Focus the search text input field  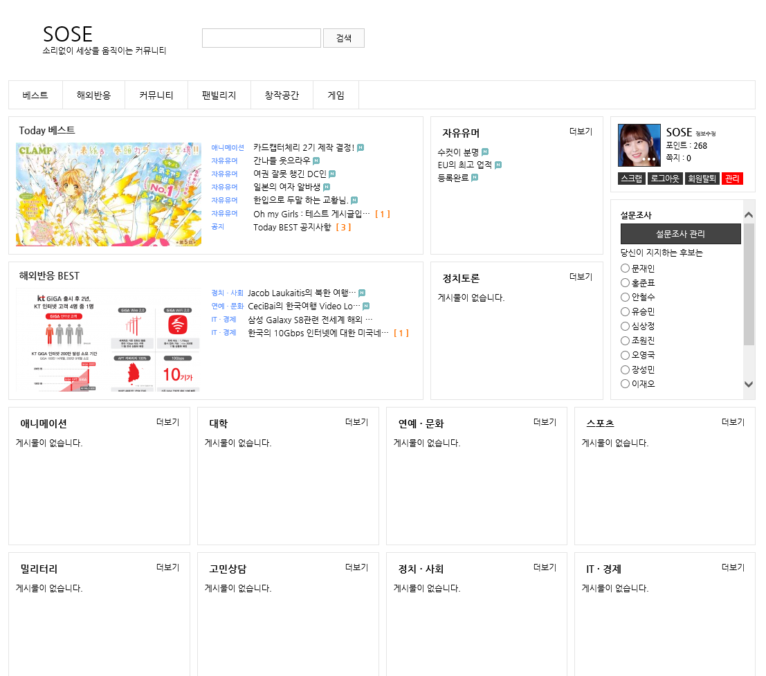click(x=261, y=38)
